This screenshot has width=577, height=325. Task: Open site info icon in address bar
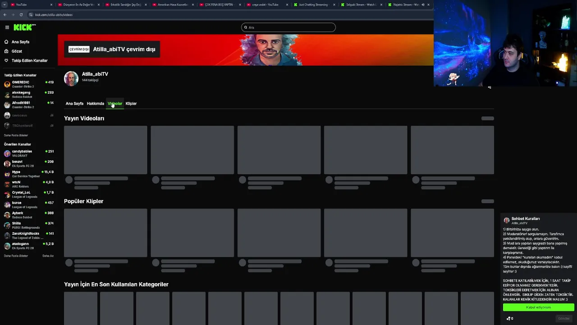pos(31,14)
